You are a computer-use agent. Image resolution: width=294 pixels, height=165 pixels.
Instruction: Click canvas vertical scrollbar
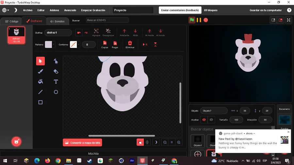180,103
